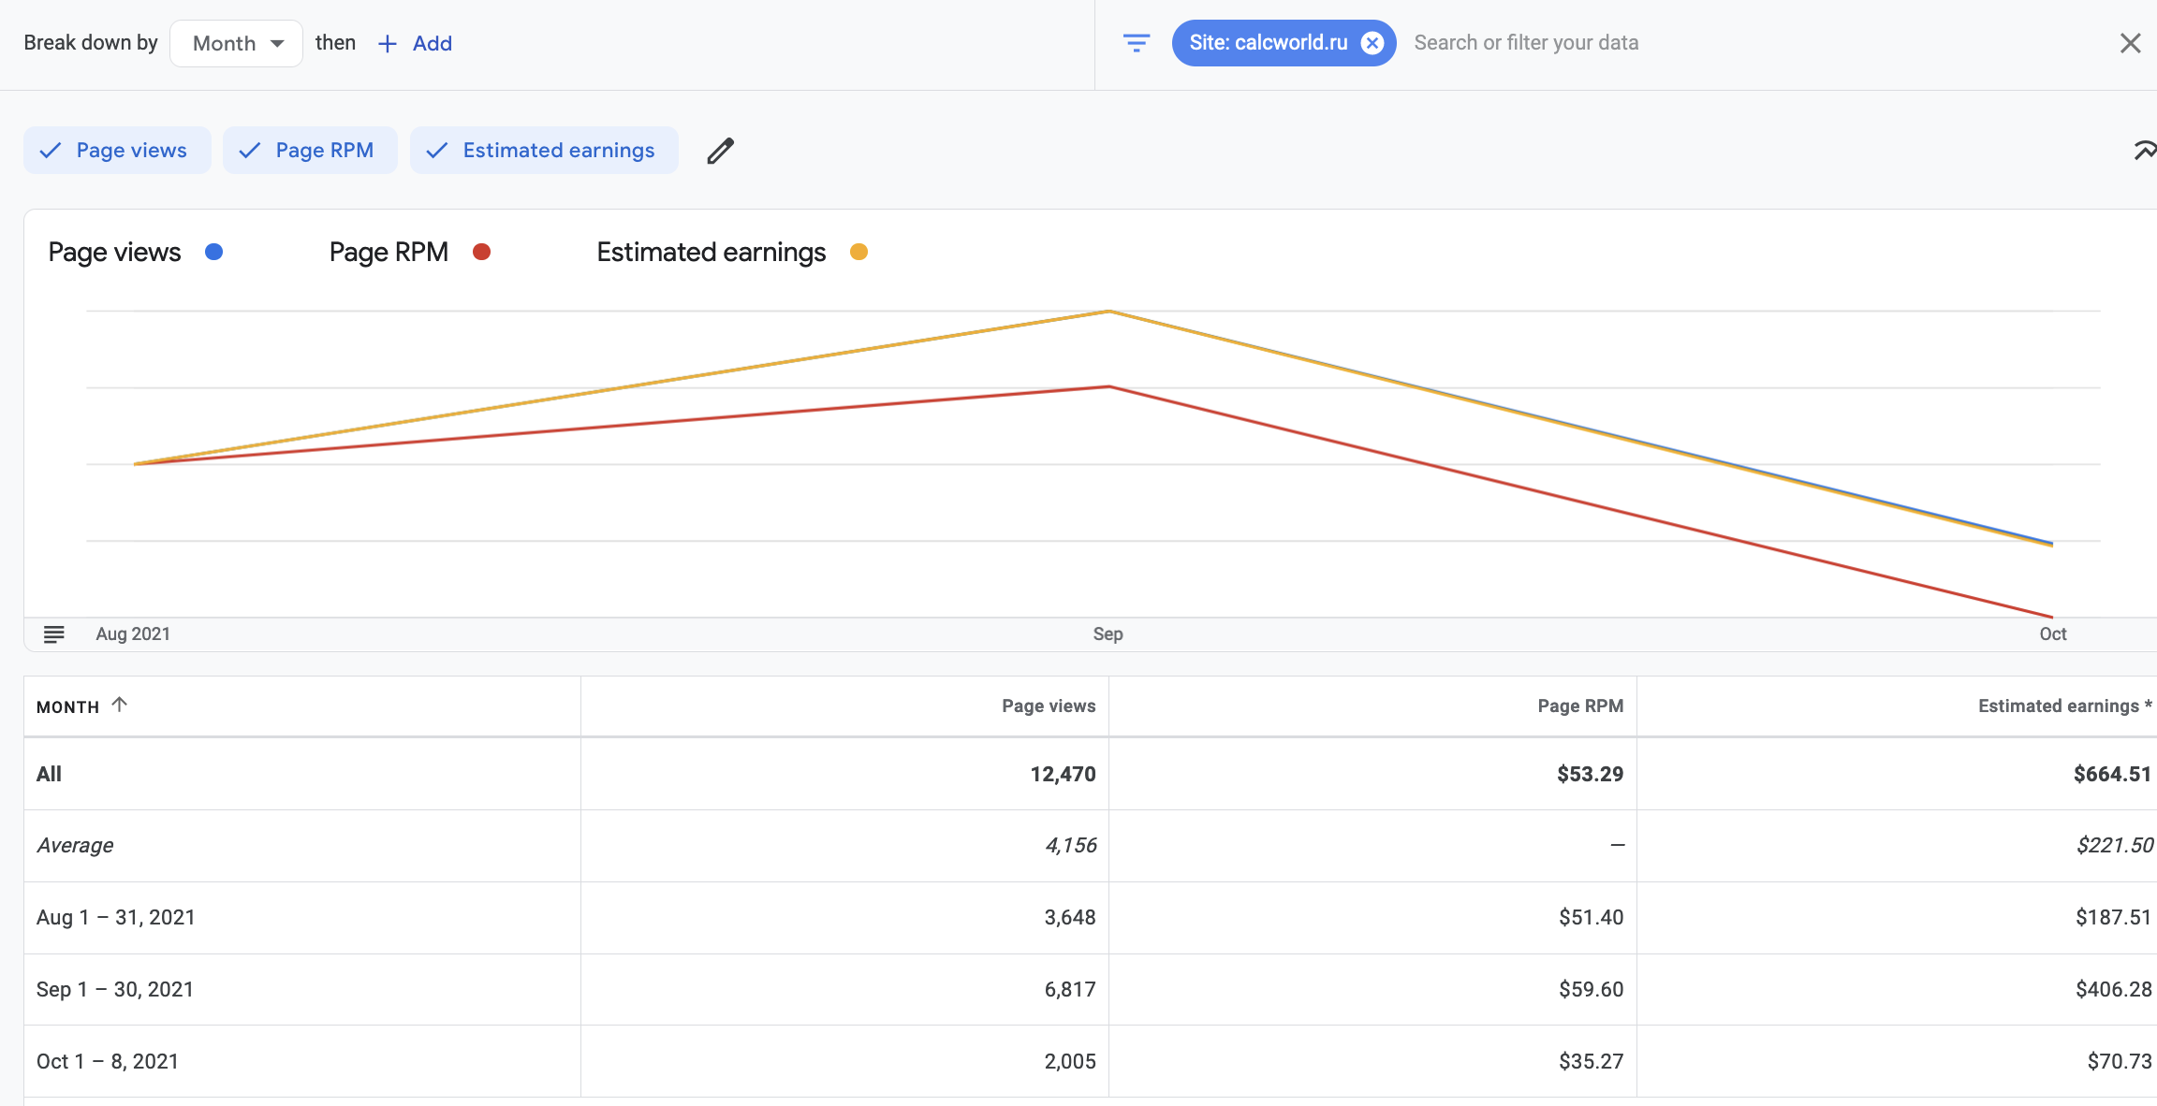This screenshot has height=1106, width=2157.
Task: Click the filter lines icon
Action: click(1136, 43)
